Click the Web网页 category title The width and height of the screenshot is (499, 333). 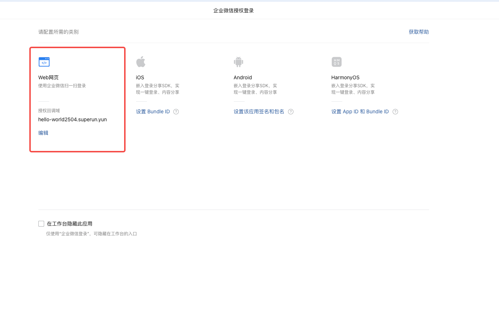[48, 77]
